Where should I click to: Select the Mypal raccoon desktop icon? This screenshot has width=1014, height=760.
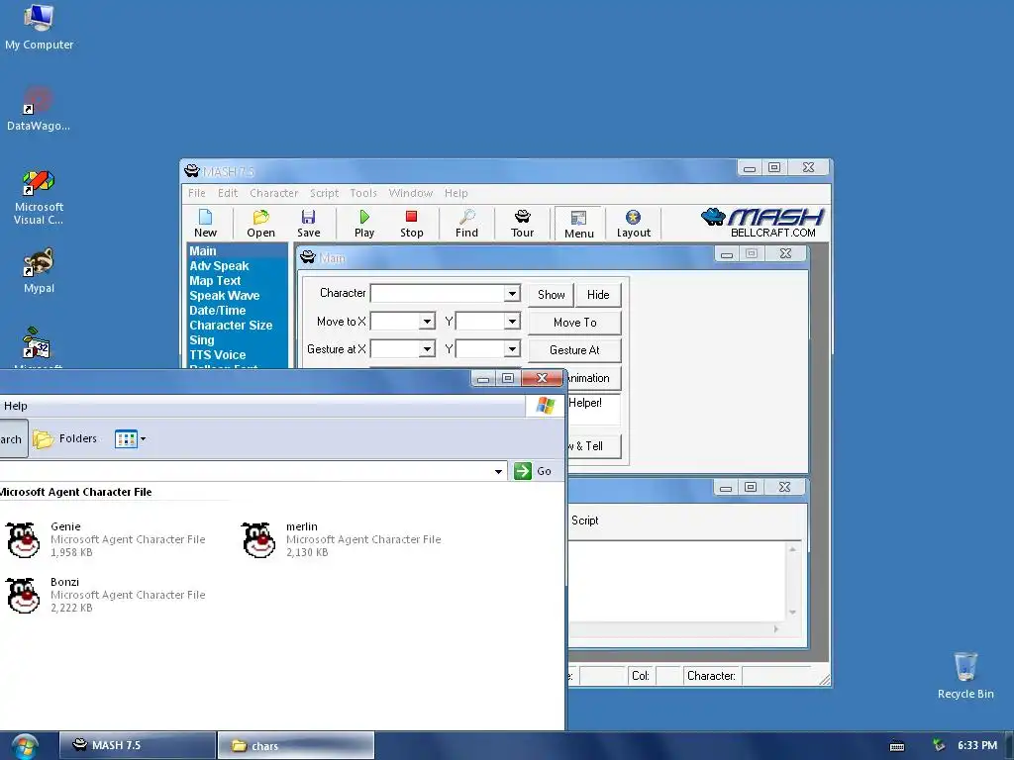point(39,270)
